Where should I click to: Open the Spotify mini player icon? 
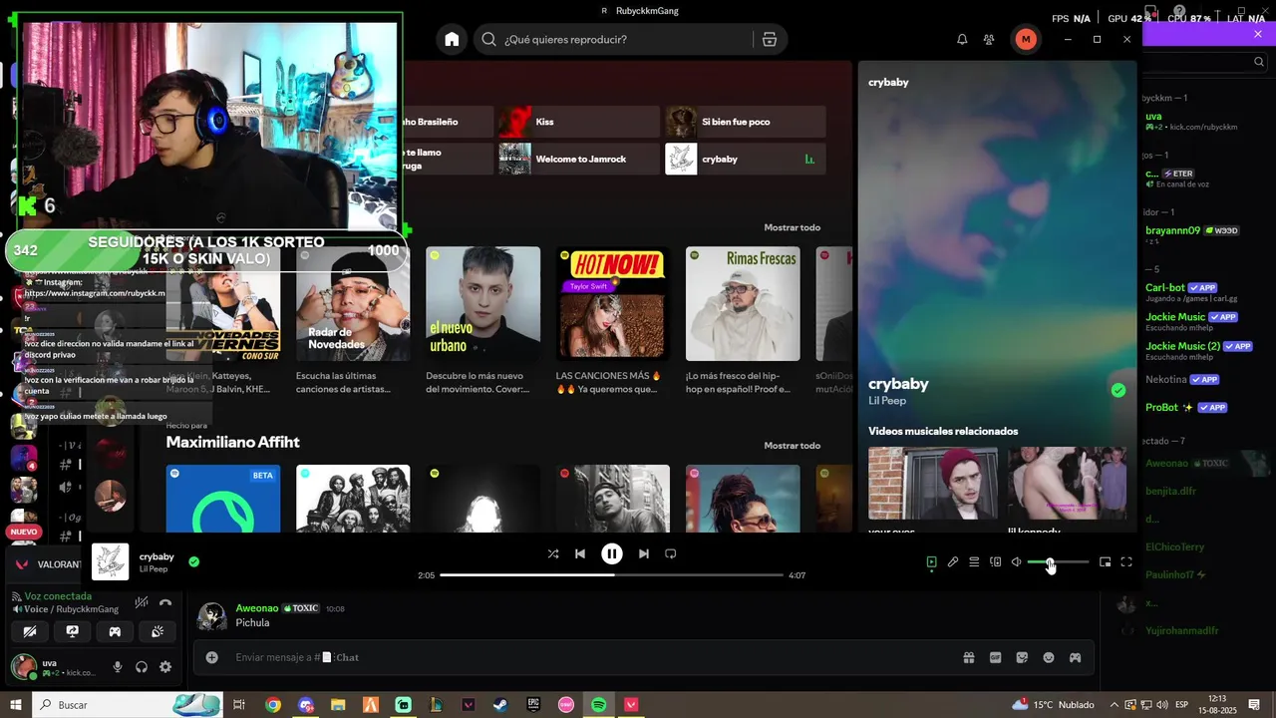tap(1105, 562)
